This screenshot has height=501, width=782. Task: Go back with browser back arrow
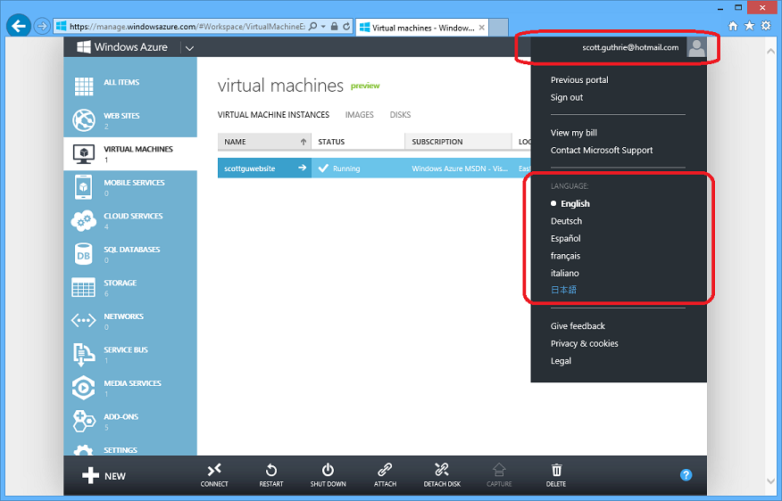point(19,26)
